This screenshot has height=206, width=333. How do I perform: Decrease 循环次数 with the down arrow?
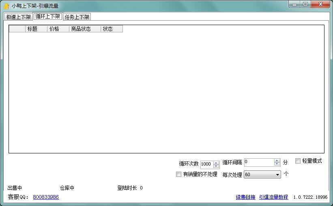(x=216, y=166)
